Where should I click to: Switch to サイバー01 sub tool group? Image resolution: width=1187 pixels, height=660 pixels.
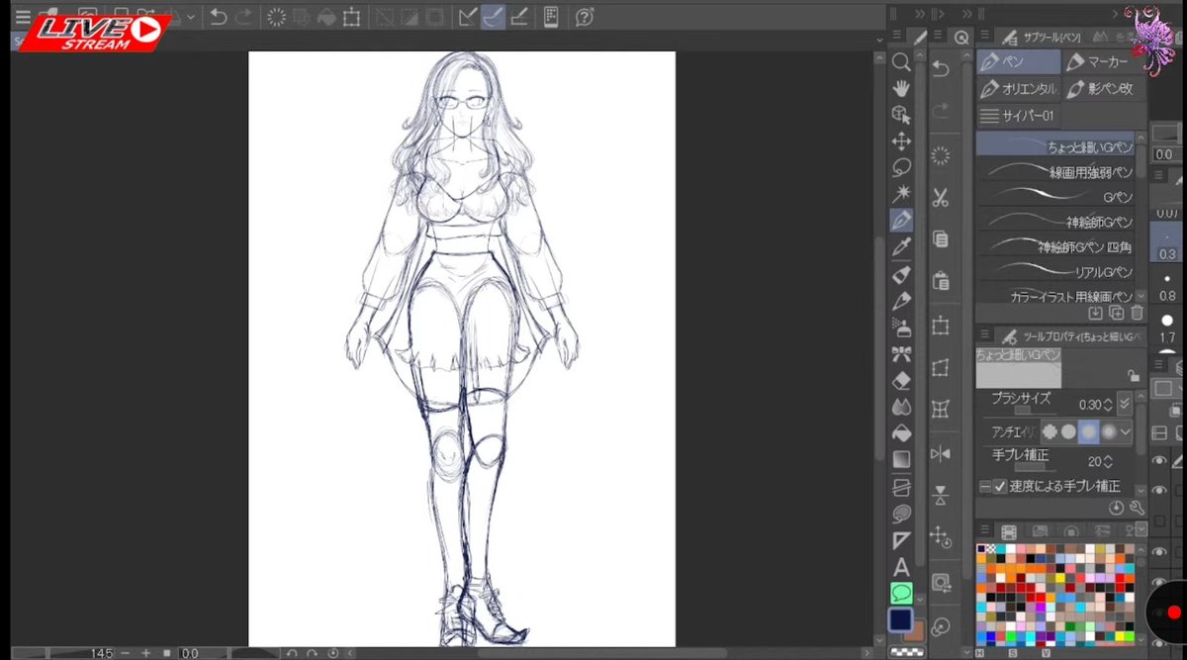pos(1018,116)
